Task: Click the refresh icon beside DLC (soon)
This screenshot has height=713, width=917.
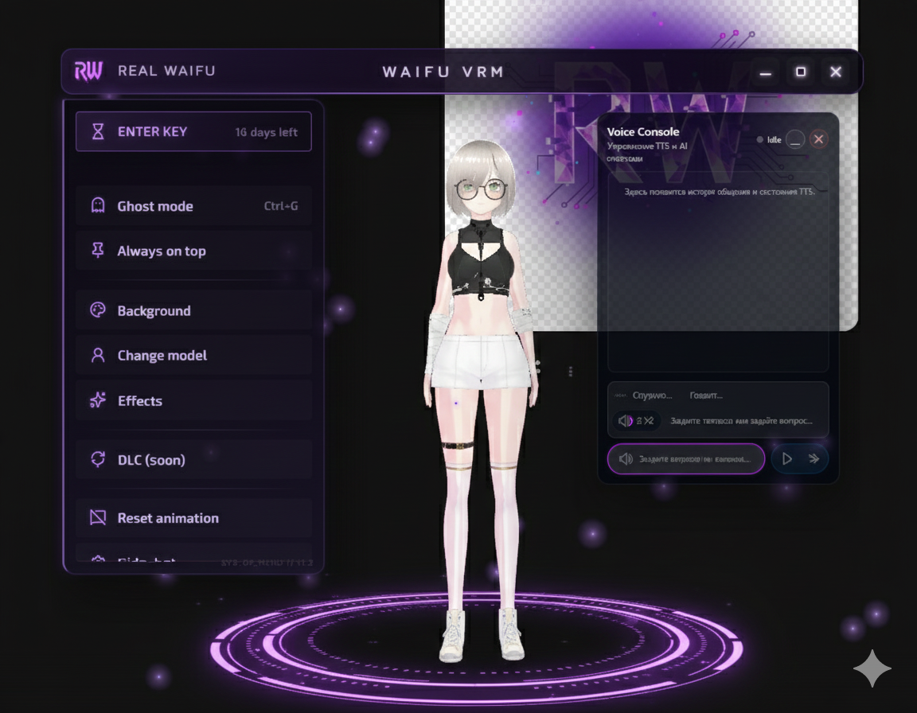Action: click(98, 459)
